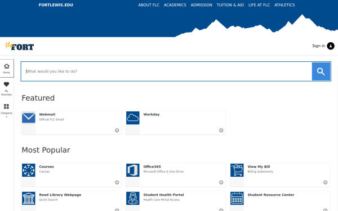Show info for the Courses card
This screenshot has height=211, width=338.
click(x=117, y=182)
